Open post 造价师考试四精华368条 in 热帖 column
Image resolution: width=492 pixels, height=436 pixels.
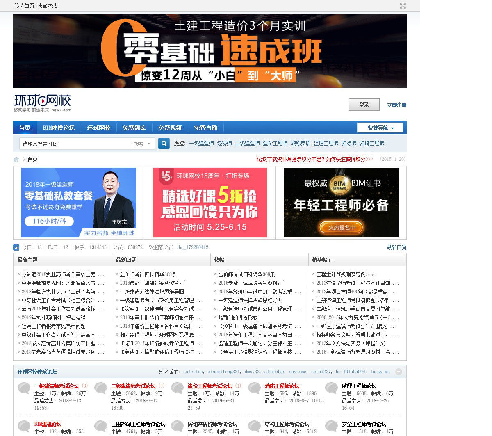click(246, 274)
